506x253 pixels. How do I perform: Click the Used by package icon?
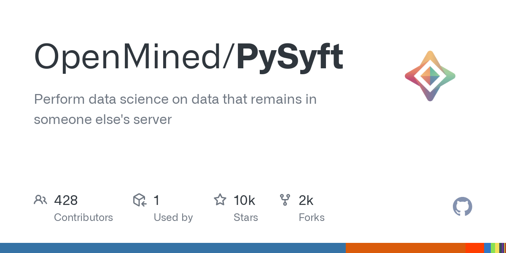[140, 200]
